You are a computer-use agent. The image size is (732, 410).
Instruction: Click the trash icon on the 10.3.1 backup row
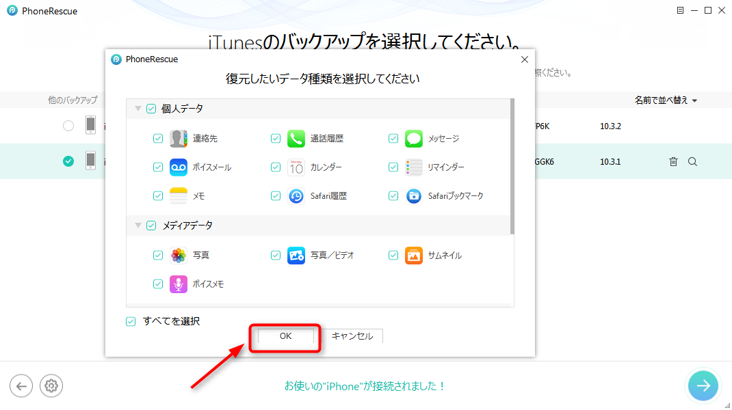(x=673, y=161)
